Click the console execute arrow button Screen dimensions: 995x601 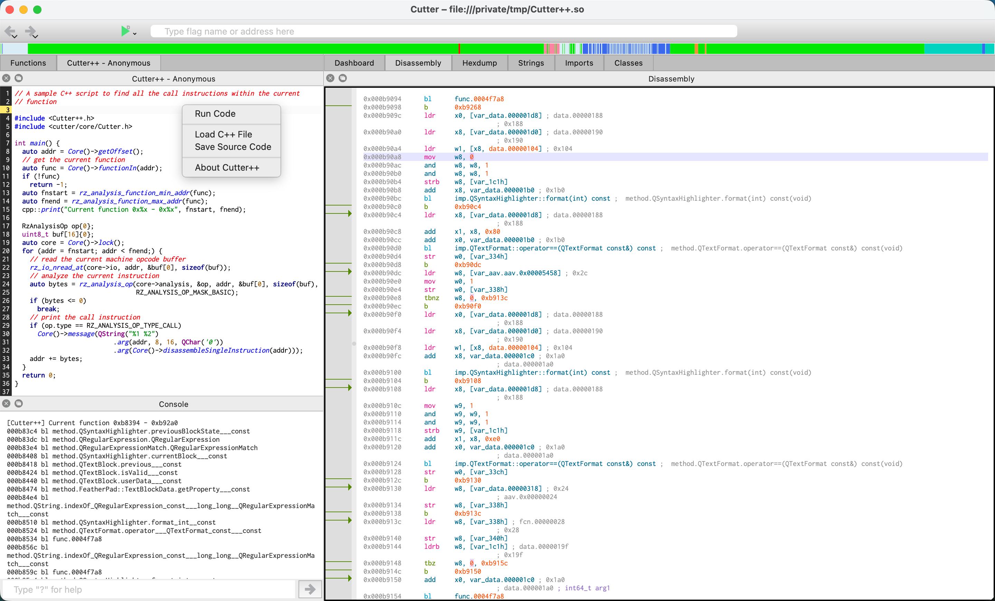click(x=310, y=589)
